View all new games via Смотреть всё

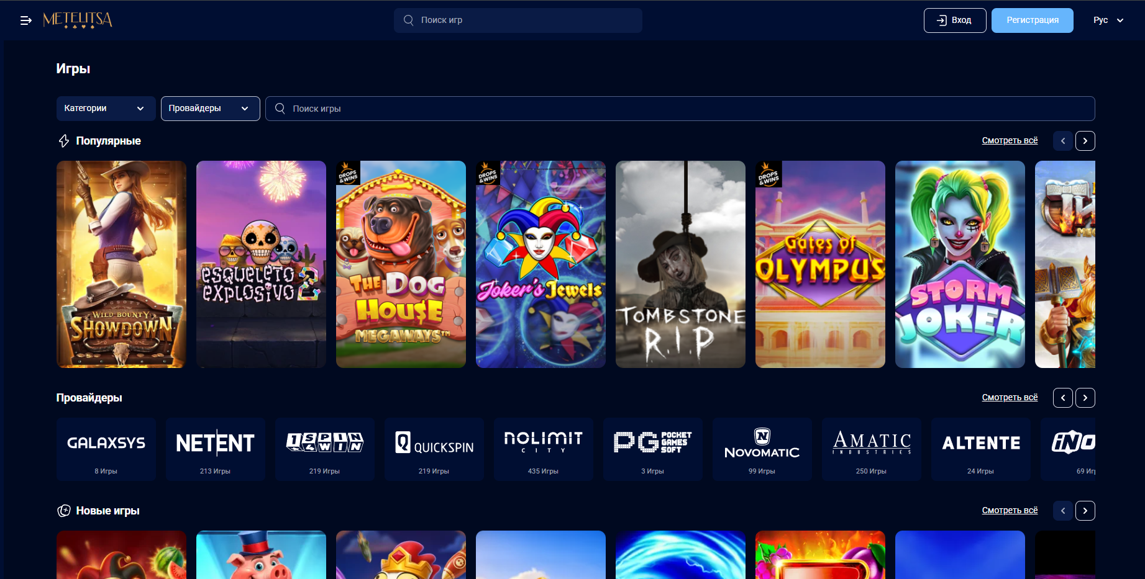pos(1010,511)
